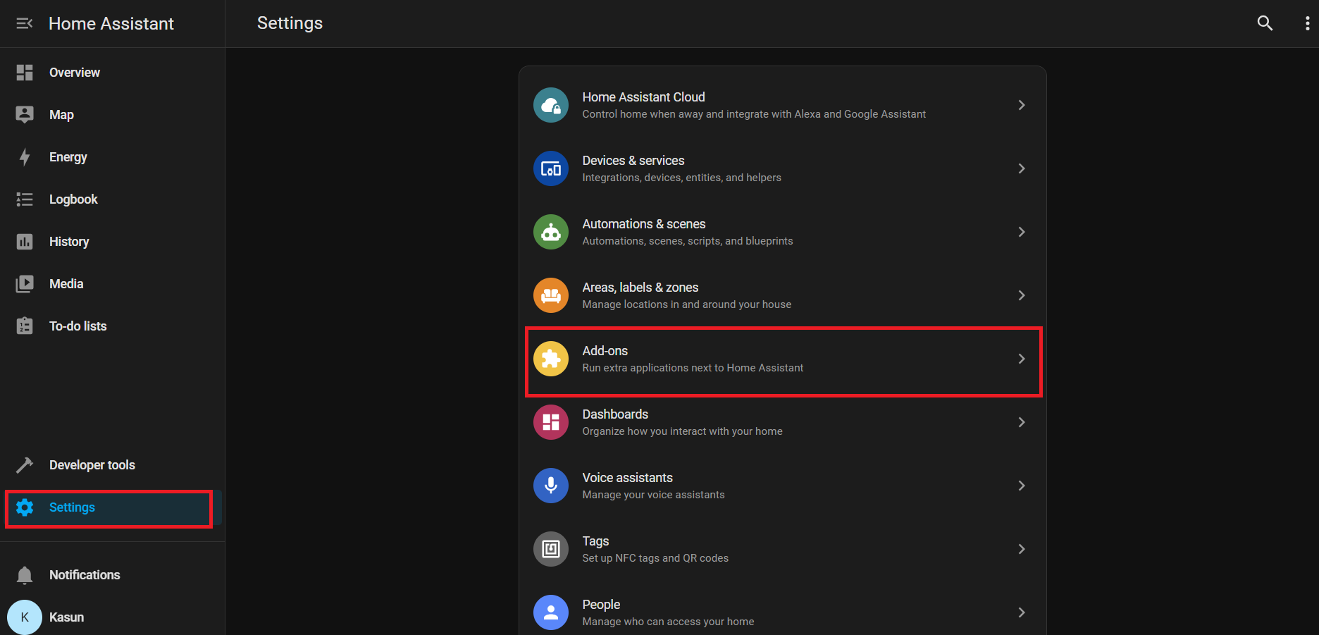The height and width of the screenshot is (635, 1319).
Task: Click the Dashboards title text
Action: (x=615, y=414)
